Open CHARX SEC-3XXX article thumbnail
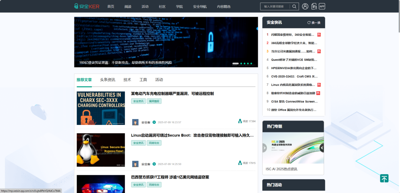The image size is (400, 193). coord(101,108)
